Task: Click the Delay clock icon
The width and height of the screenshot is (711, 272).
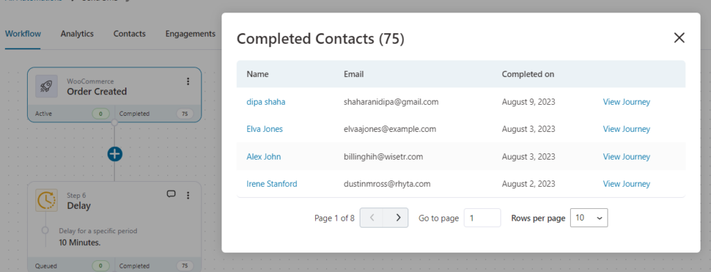Action: (47, 201)
